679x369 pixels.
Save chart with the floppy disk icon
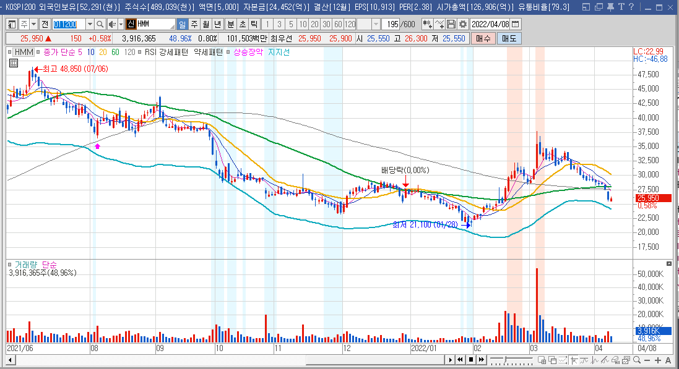point(451,24)
